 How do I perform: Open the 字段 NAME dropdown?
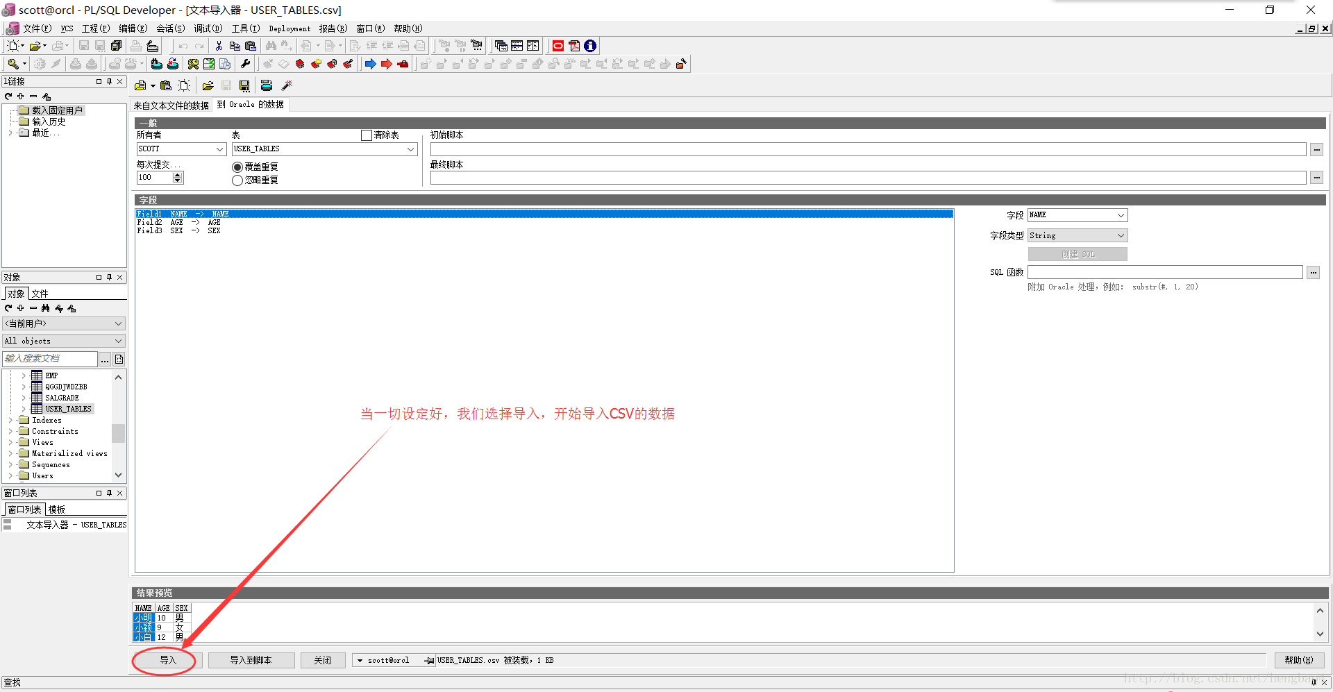point(1121,215)
